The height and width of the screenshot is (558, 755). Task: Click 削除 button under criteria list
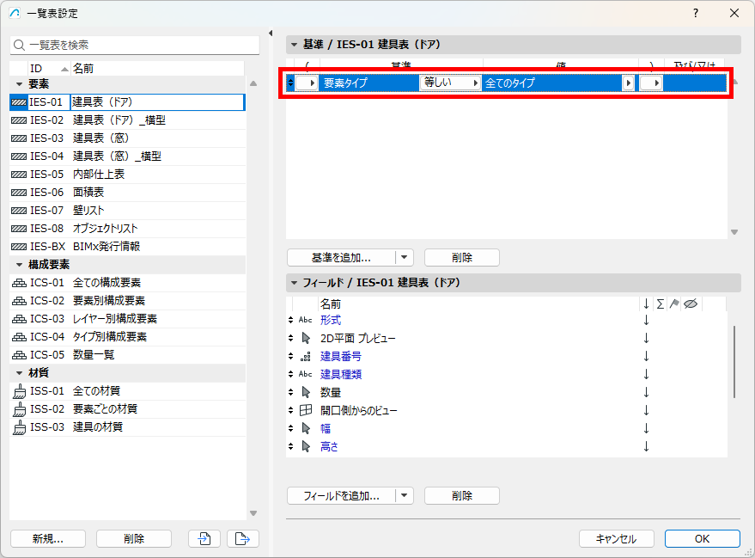[462, 257]
